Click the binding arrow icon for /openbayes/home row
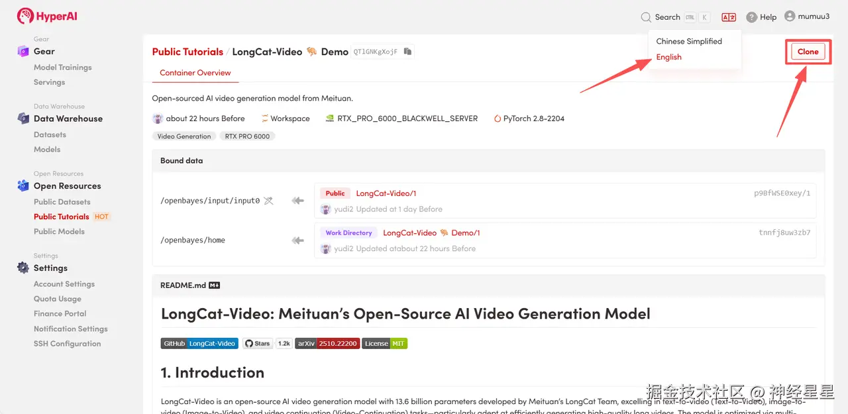 [x=297, y=240]
